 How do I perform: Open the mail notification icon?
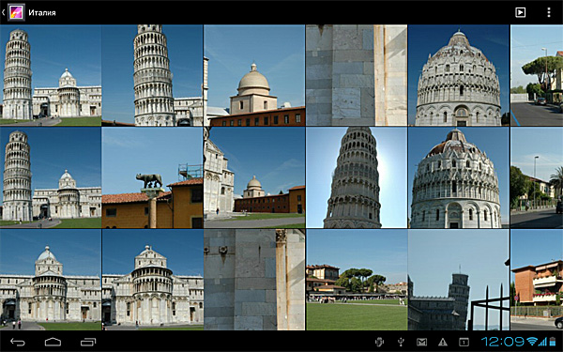(421, 342)
